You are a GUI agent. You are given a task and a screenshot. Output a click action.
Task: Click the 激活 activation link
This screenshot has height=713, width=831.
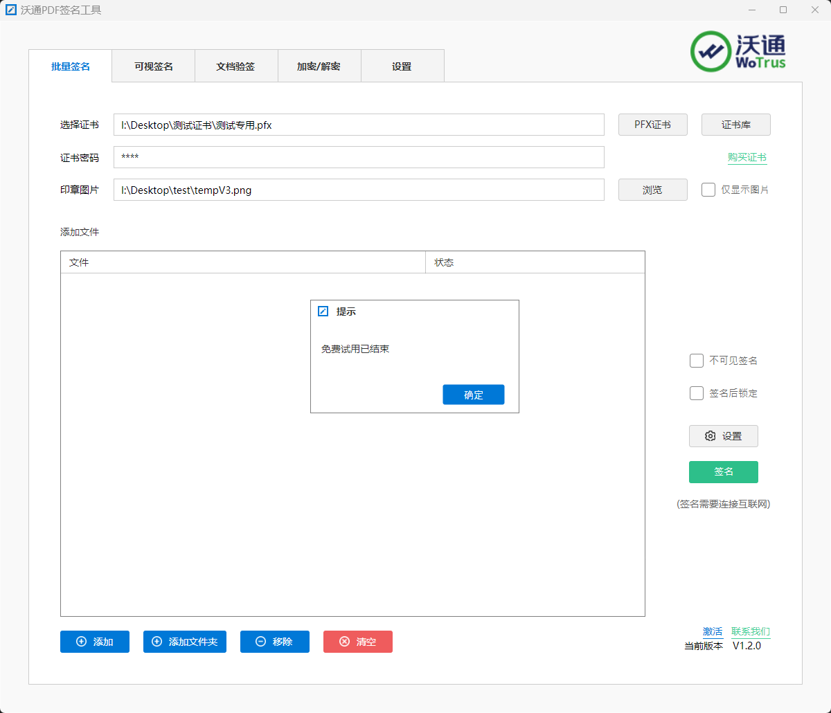[712, 631]
